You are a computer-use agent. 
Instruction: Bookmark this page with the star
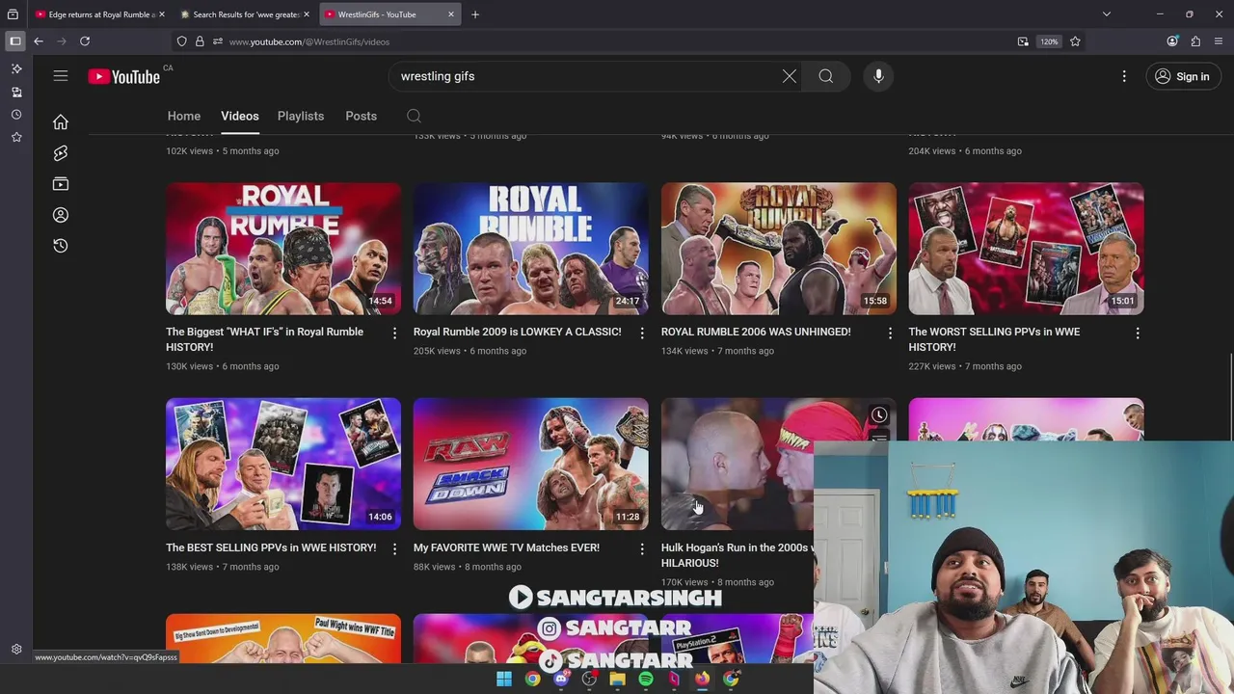[x=1075, y=41]
